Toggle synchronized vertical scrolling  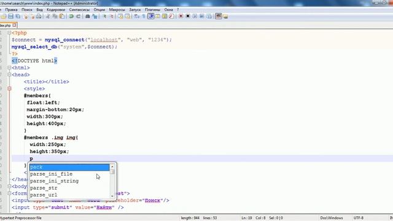tap(120, 17)
